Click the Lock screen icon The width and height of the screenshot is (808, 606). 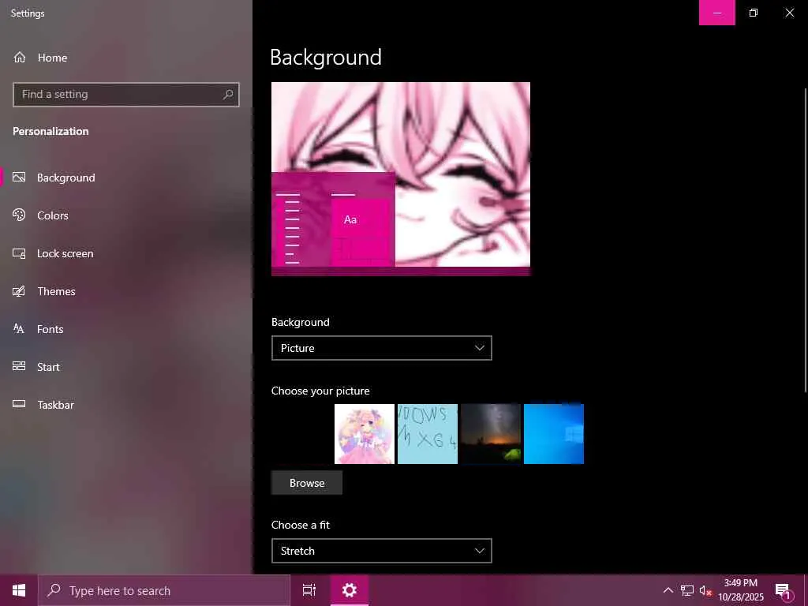pyautogui.click(x=19, y=253)
